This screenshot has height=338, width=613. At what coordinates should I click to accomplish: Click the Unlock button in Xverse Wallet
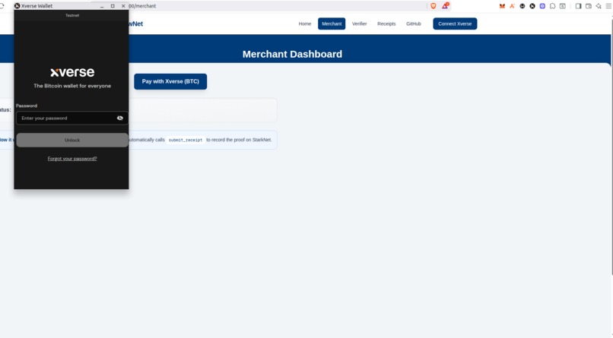(x=72, y=140)
